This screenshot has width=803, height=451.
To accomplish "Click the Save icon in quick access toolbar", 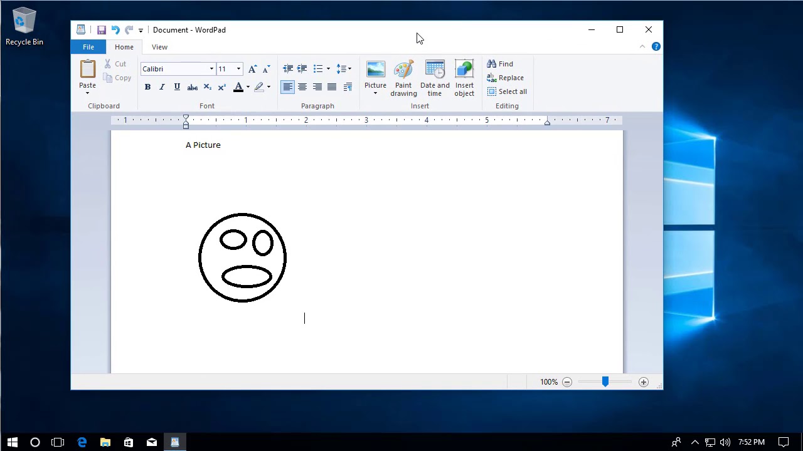I will pos(101,30).
